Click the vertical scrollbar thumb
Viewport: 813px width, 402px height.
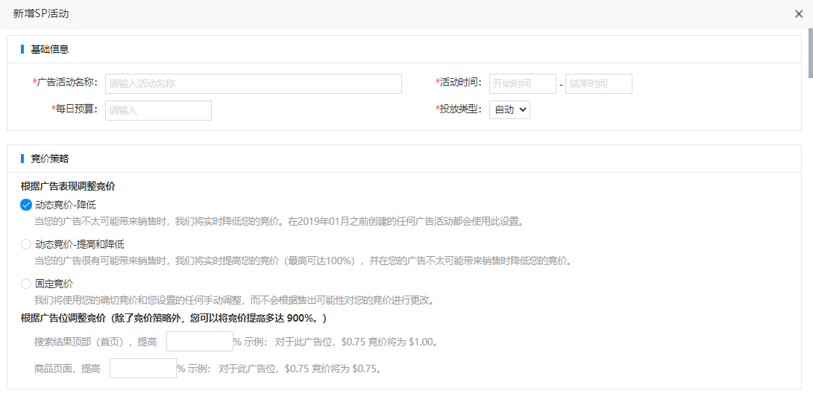click(810, 51)
